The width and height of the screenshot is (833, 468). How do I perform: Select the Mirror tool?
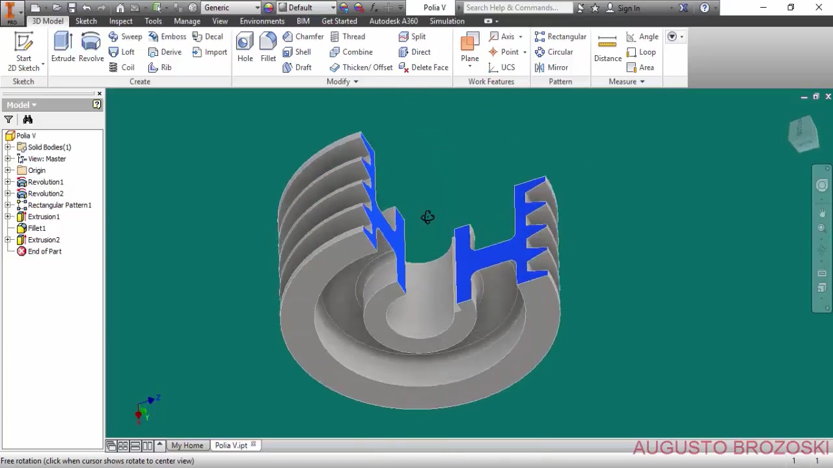coord(551,68)
